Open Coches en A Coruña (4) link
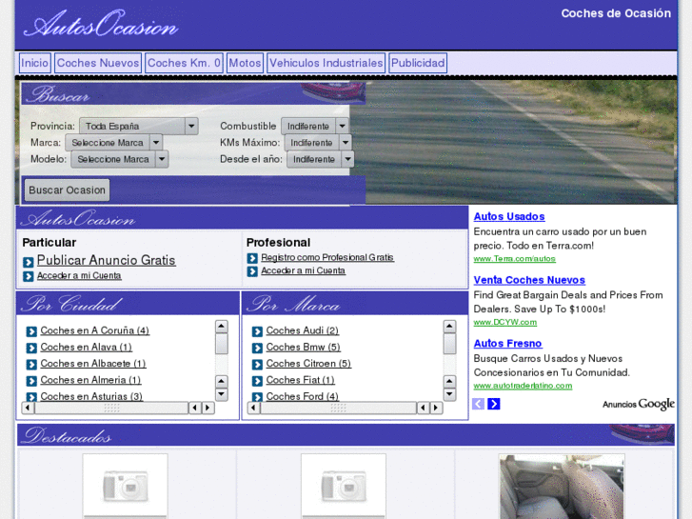Viewport: 692px width, 519px height. (95, 330)
